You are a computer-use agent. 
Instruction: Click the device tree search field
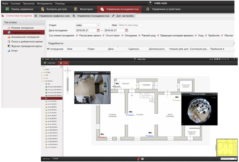[50, 67]
